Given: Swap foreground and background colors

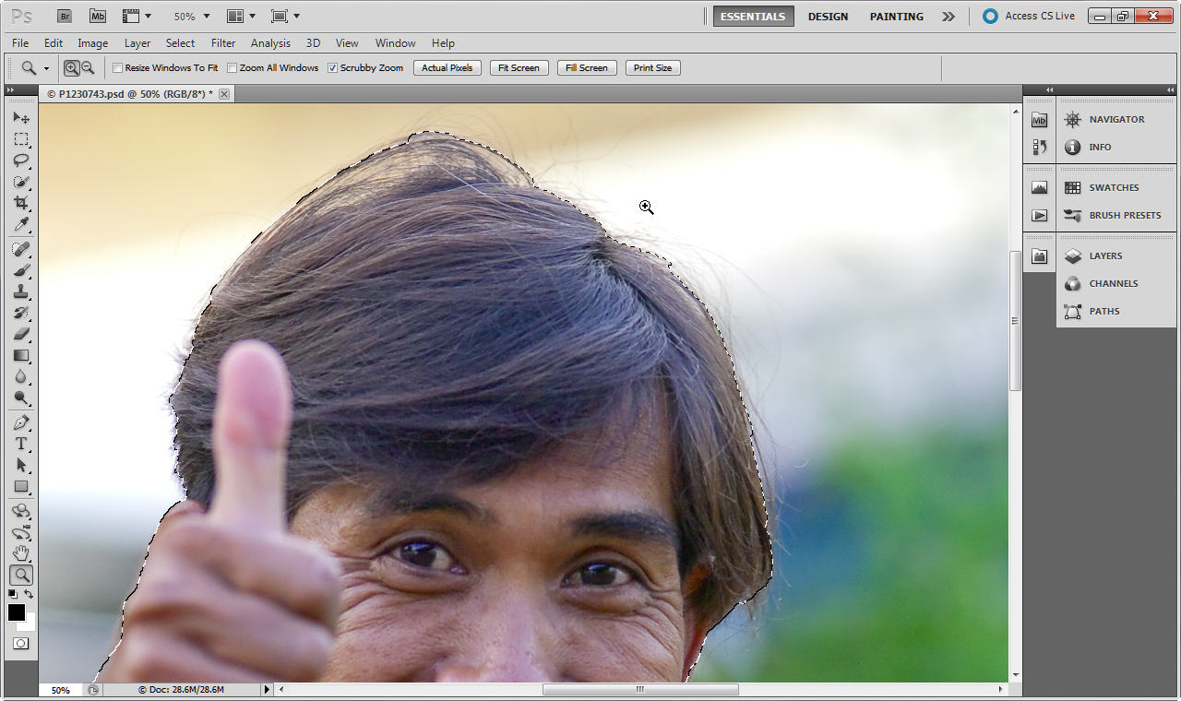Looking at the screenshot, I should [29, 594].
